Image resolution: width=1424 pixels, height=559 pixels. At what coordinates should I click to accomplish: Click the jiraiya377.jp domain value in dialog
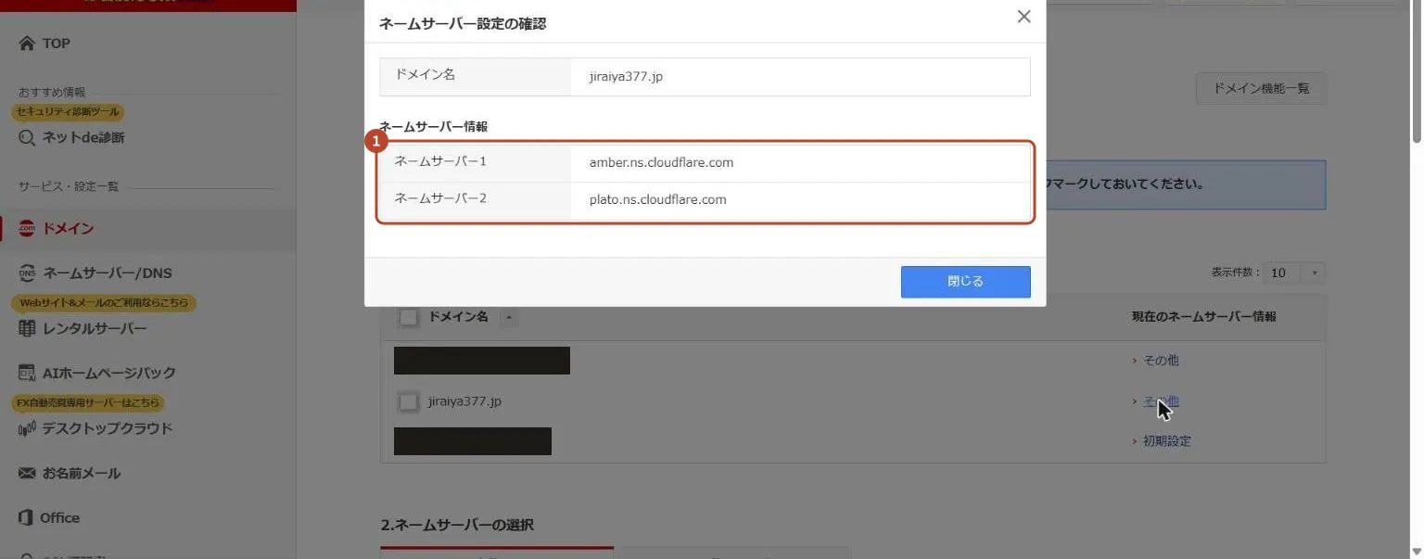(626, 77)
